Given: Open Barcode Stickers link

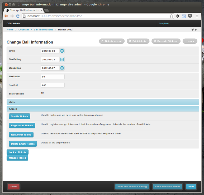Looking at the screenshot, I should tap(166, 41).
